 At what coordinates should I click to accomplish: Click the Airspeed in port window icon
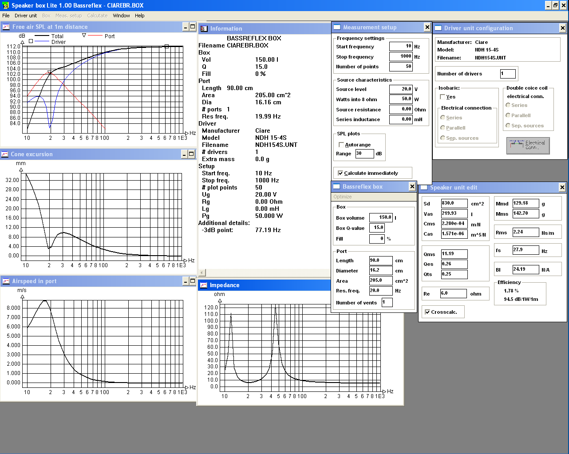coord(6,281)
